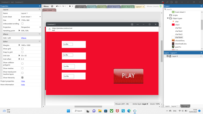Click the Scripts folder icon
The width and height of the screenshot is (203, 114).
tap(171, 15)
